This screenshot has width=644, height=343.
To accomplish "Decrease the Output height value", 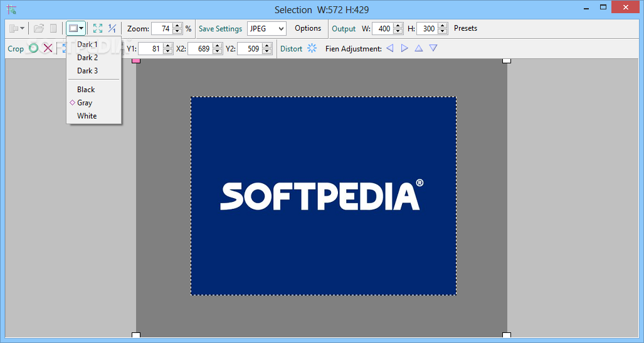I will point(443,31).
